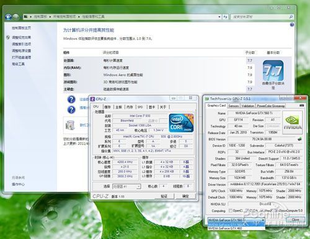Screen dimensions: 310x239
Task: Click the 确定 button in CPU-Z
Action: pyautogui.click(x=185, y=196)
